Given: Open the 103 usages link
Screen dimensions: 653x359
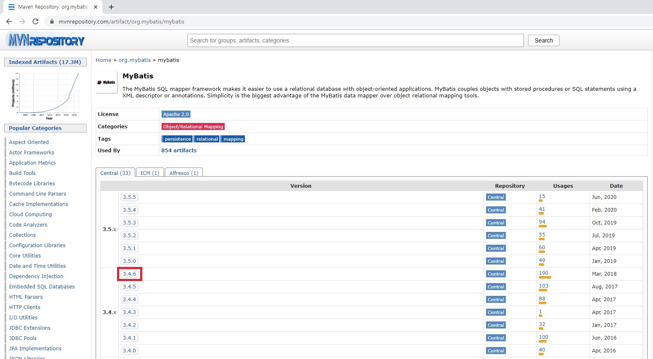Looking at the screenshot, I should 544,286.
